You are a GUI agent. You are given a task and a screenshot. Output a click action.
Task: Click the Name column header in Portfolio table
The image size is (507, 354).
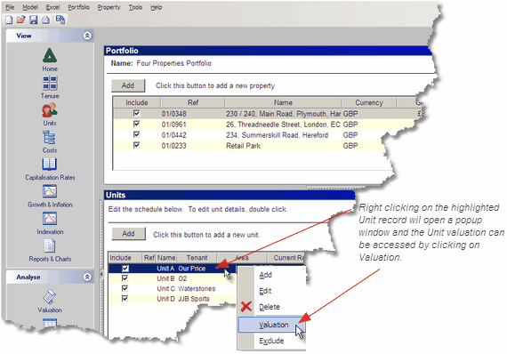283,102
